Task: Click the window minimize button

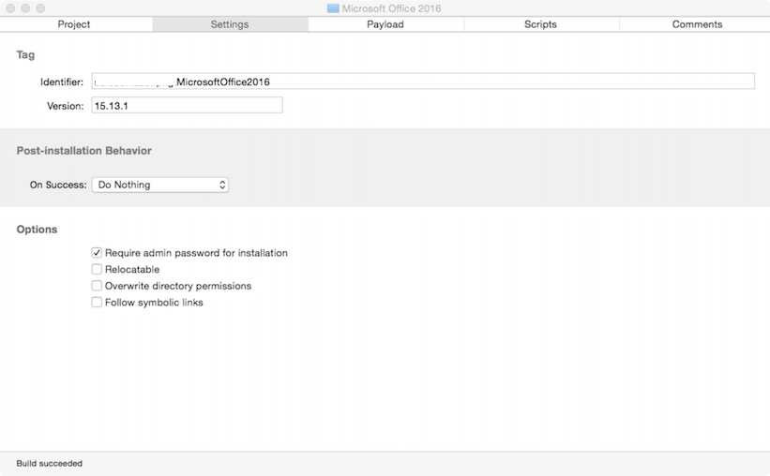Action: point(25,8)
